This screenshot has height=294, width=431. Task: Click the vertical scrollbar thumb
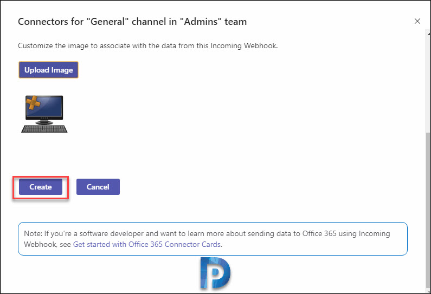click(x=428, y=211)
